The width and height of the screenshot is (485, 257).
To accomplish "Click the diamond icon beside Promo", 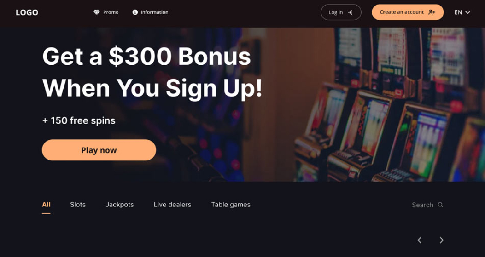I will pyautogui.click(x=97, y=12).
